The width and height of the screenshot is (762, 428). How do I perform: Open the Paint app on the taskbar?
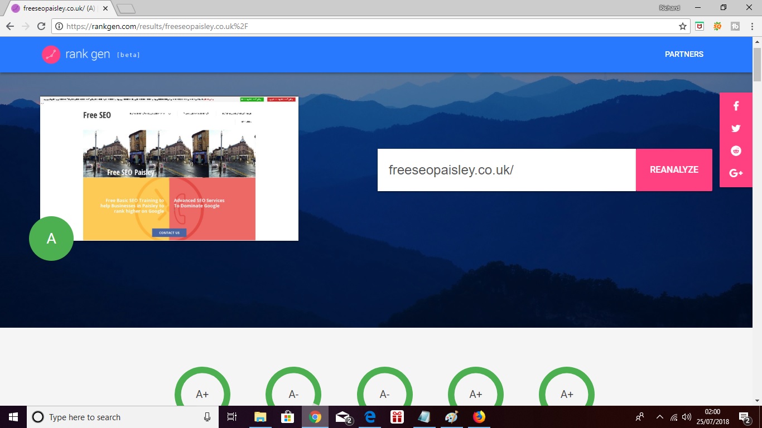coord(452,417)
